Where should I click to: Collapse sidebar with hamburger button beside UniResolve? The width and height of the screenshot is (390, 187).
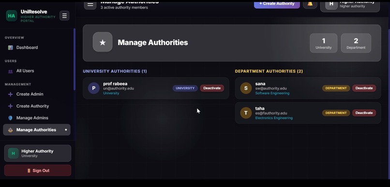click(64, 15)
